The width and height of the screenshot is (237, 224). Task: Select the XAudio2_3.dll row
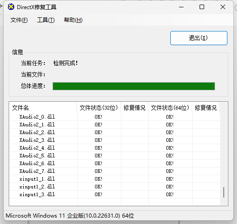pyautogui.click(x=115, y=140)
